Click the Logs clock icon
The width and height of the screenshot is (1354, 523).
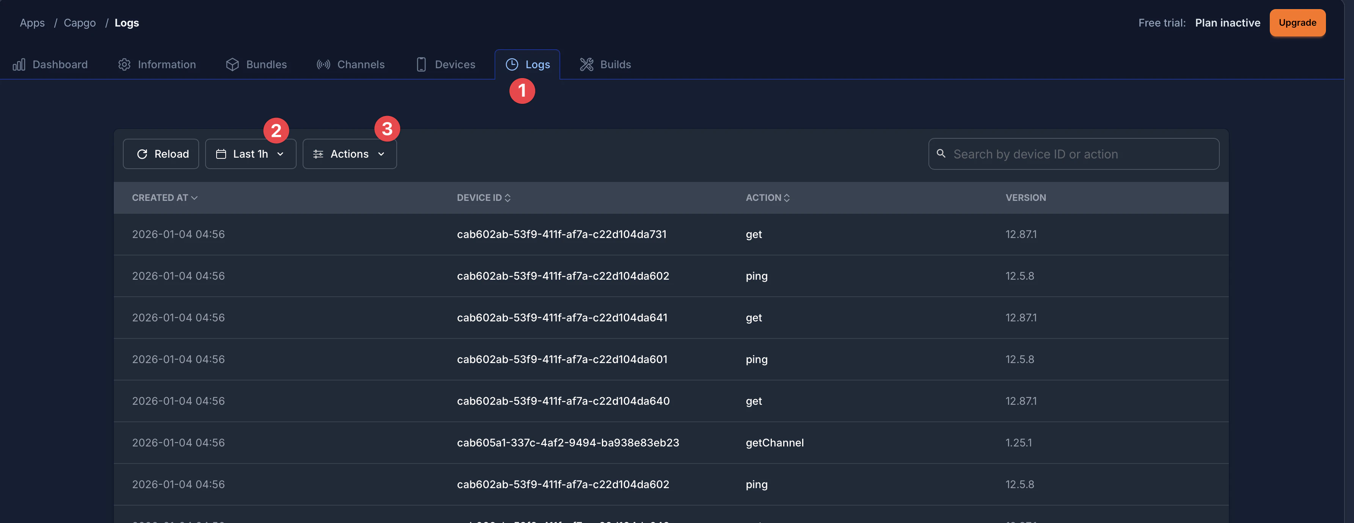point(512,64)
